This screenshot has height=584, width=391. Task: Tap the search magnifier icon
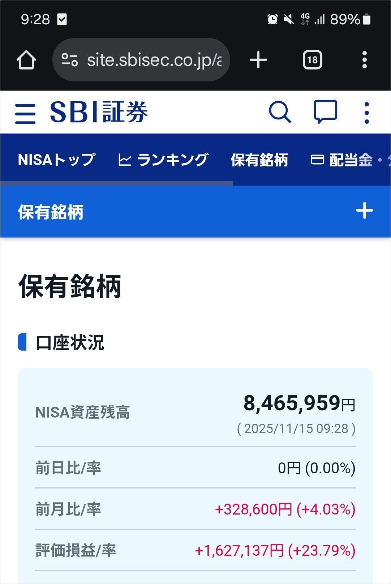(280, 112)
